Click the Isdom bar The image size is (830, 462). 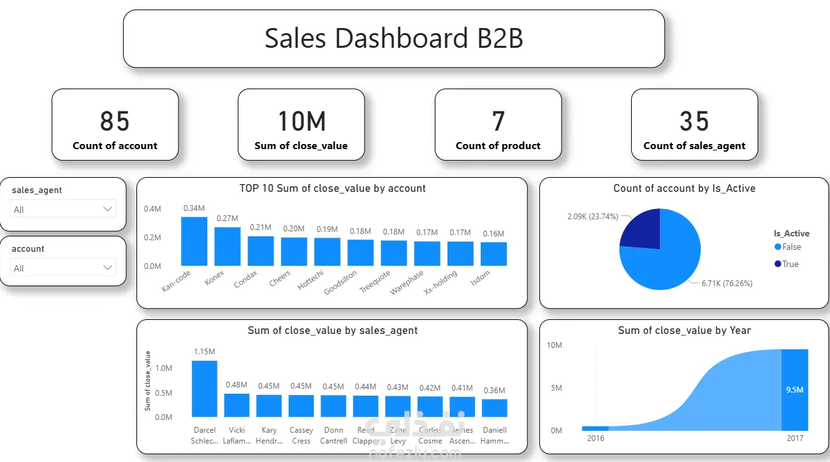[x=493, y=254]
